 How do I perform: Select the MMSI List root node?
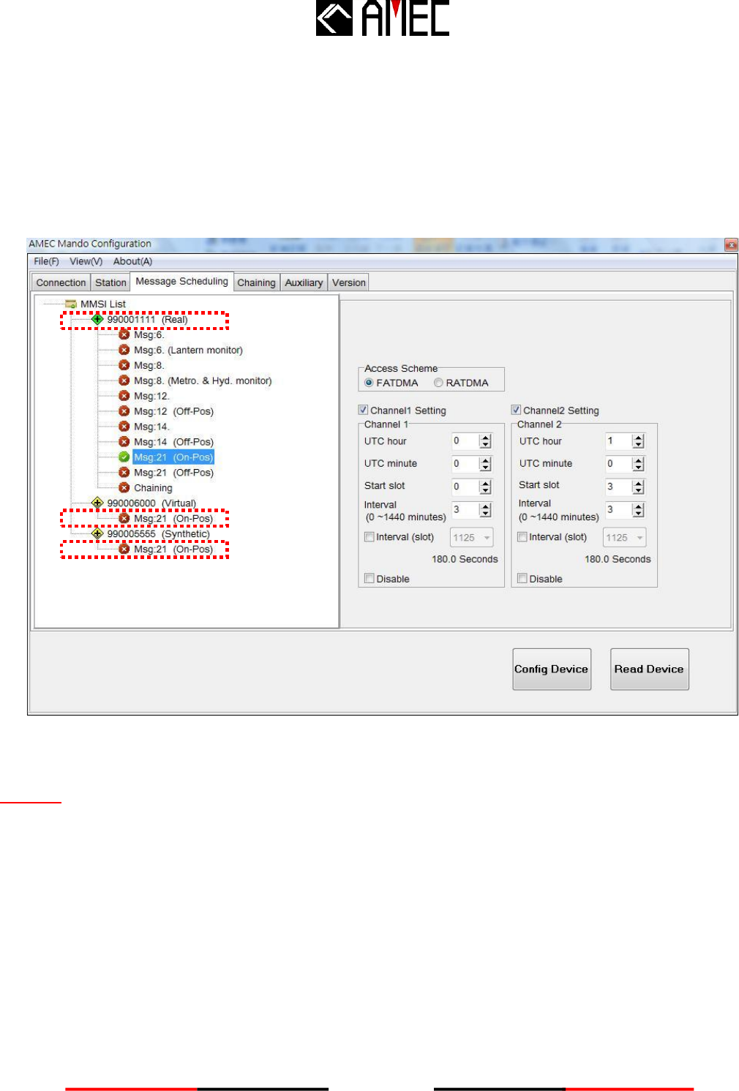point(103,304)
